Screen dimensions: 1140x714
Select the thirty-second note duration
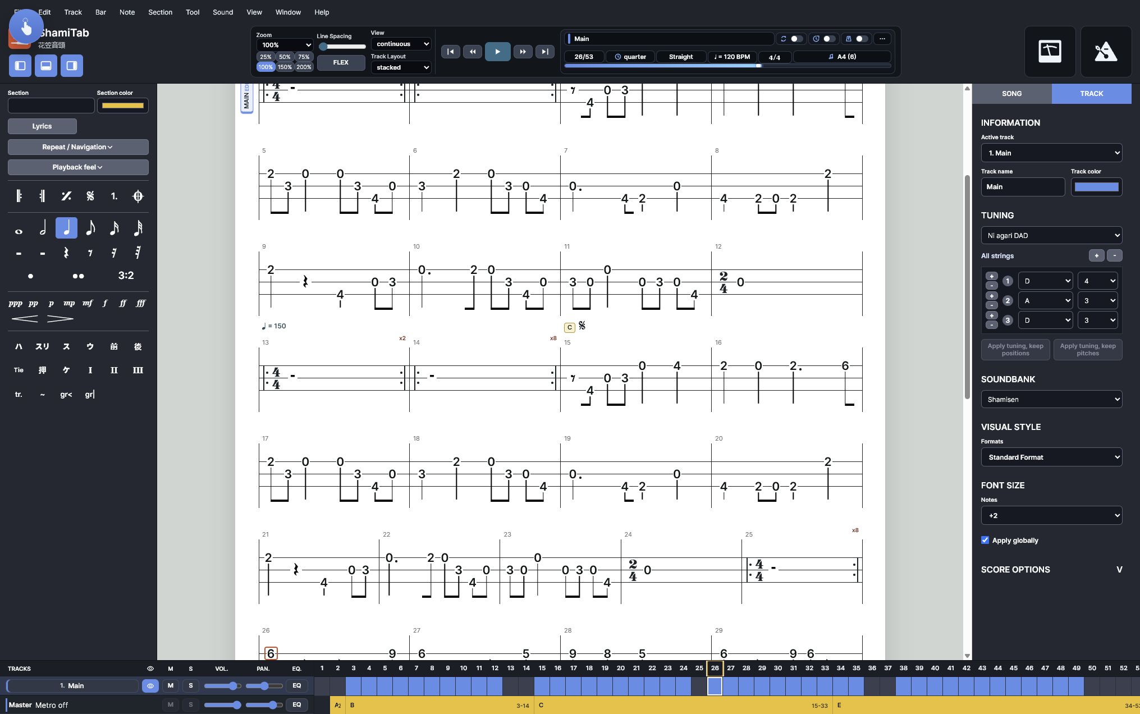[138, 228]
